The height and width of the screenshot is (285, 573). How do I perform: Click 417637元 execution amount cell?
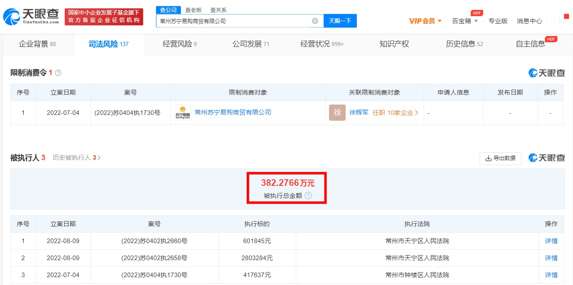tap(257, 275)
